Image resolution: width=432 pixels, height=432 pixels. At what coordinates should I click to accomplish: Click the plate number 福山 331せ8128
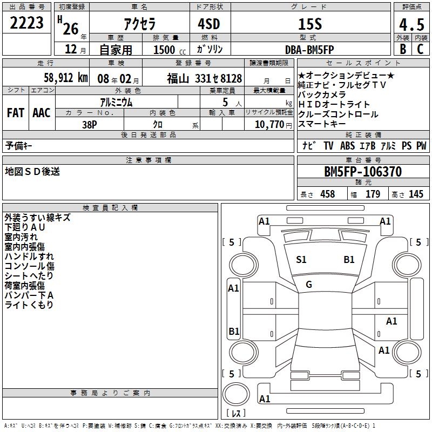click(x=204, y=78)
